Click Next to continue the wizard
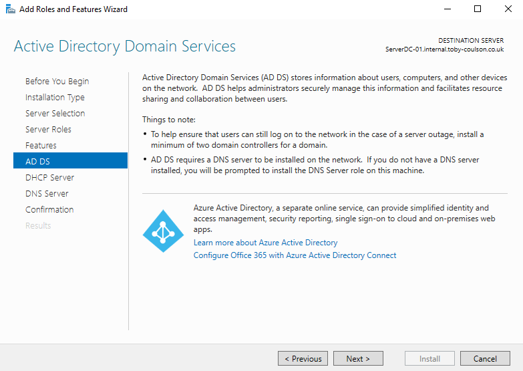 coord(358,359)
